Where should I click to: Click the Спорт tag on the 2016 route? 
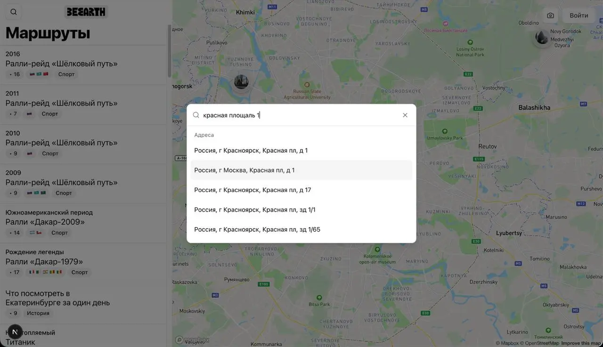coord(66,74)
